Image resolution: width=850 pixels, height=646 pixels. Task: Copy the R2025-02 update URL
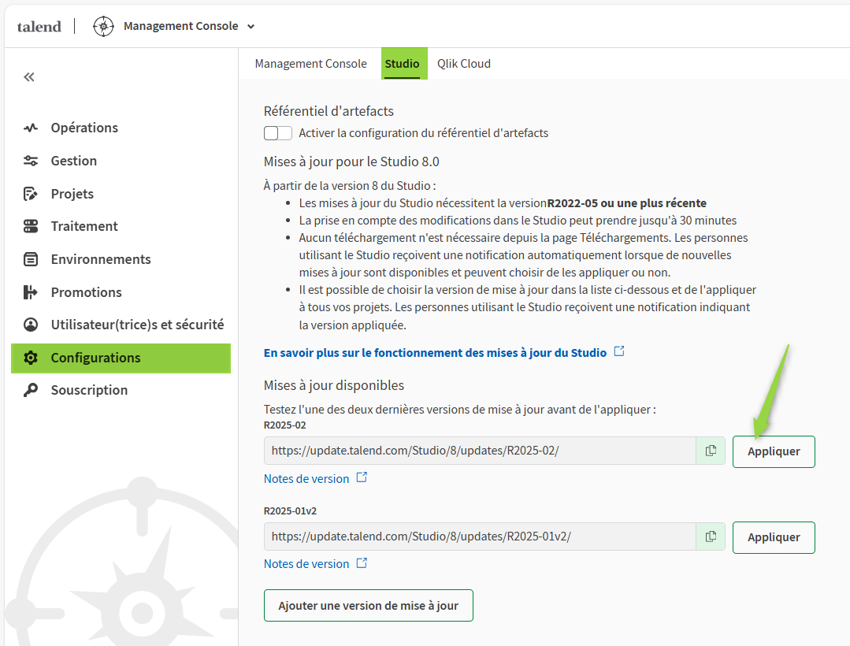pyautogui.click(x=710, y=451)
